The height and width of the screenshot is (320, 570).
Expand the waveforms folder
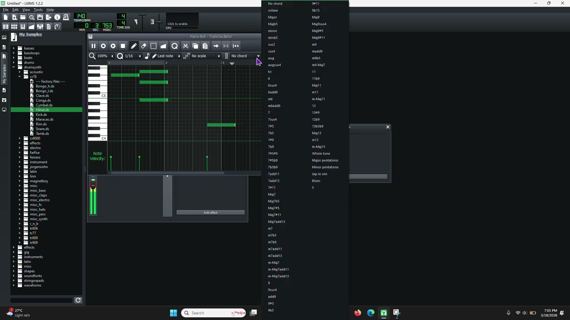13,285
